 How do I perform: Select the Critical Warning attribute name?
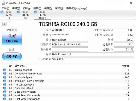24,70
